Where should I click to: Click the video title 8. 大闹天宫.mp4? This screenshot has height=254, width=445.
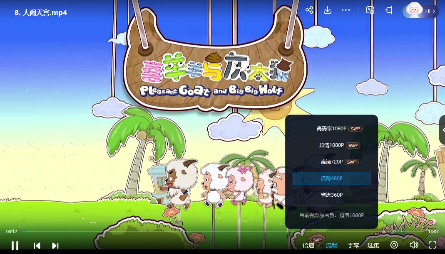(x=41, y=12)
